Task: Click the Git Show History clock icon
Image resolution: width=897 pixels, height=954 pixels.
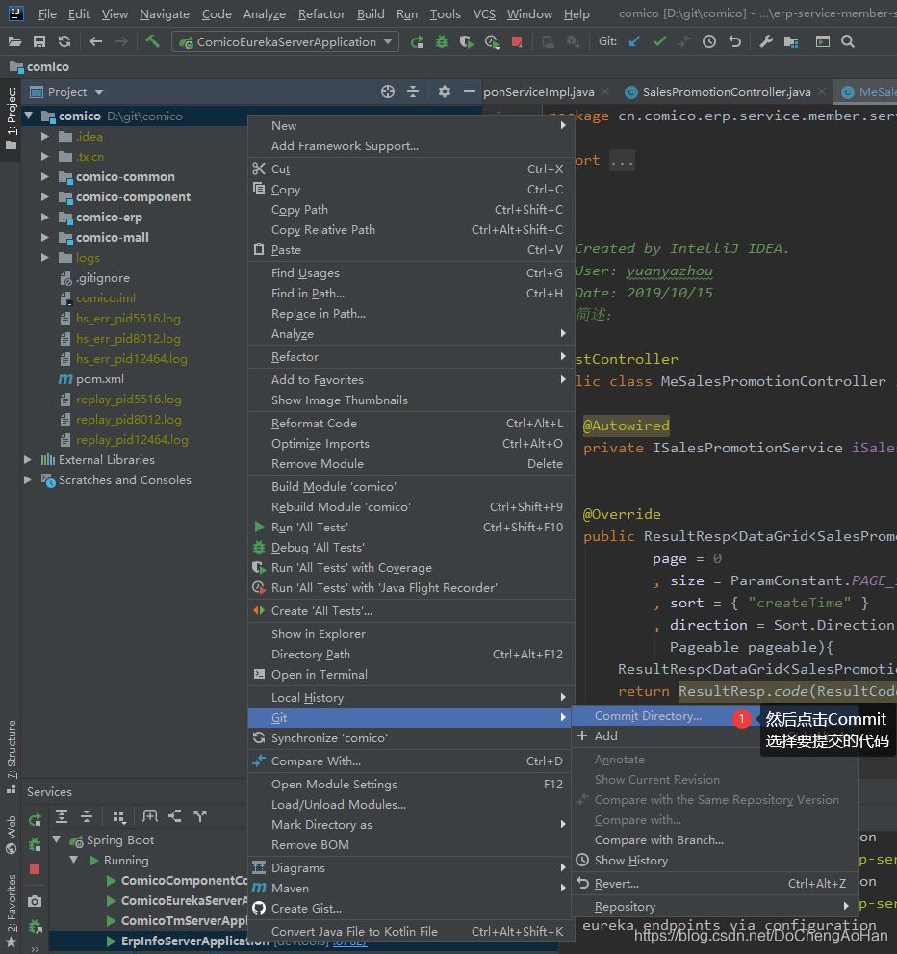Action: (x=709, y=42)
